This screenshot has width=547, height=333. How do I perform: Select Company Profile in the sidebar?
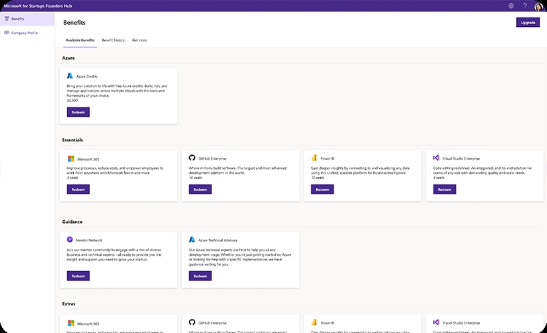pos(28,33)
